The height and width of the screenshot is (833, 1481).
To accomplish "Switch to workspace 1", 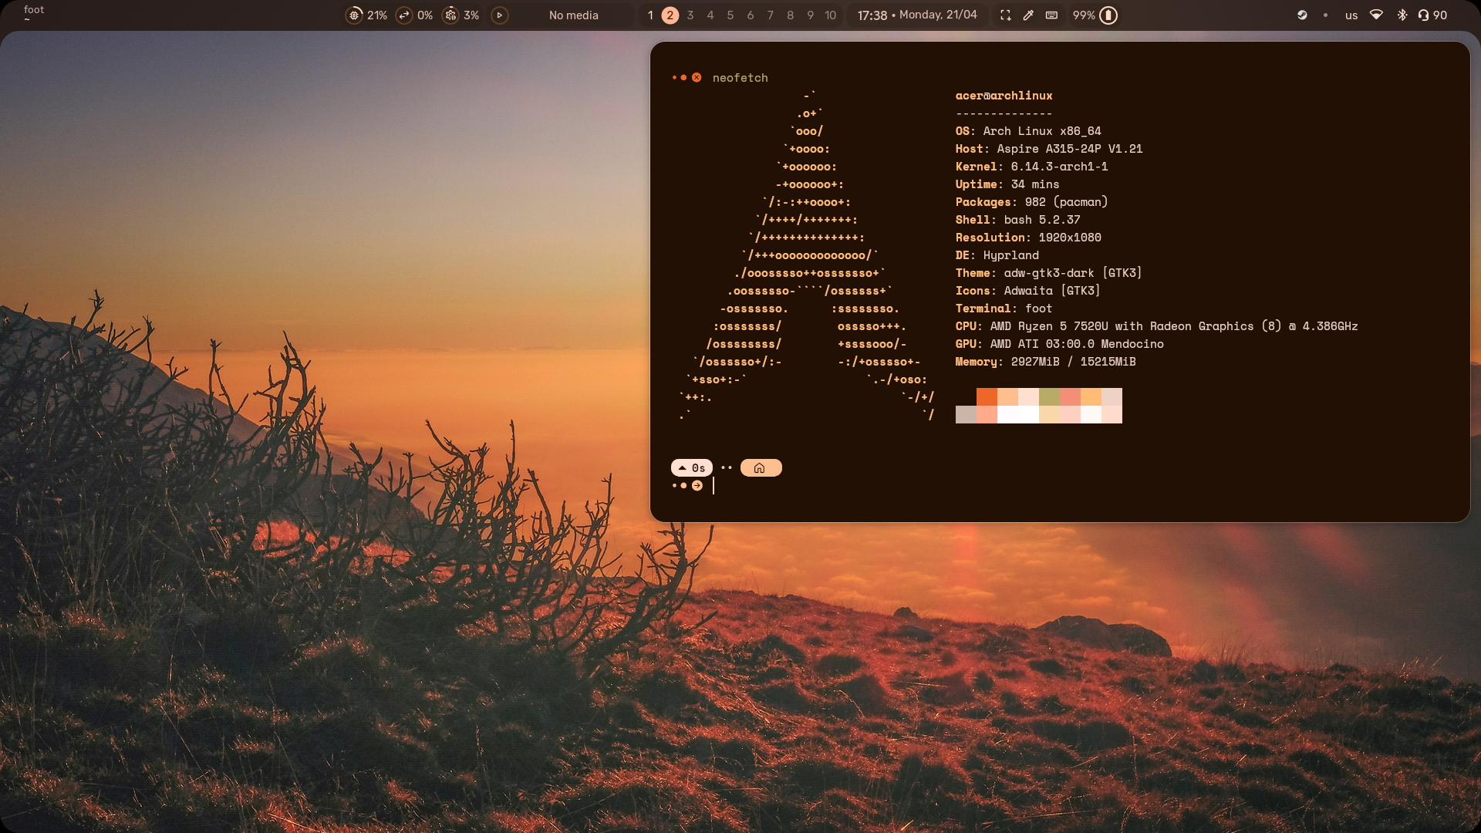I will [x=650, y=15].
